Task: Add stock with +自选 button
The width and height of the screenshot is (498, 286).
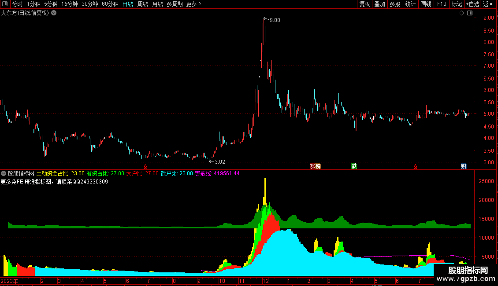Action: (472, 4)
